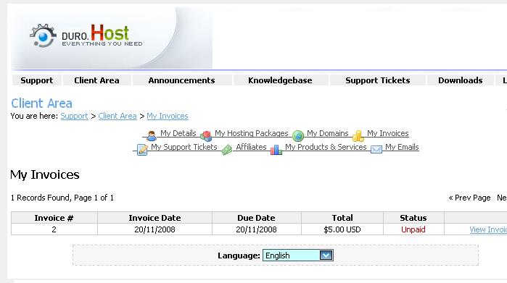Select the English language combo box
The image size is (507, 283).
[x=298, y=255]
